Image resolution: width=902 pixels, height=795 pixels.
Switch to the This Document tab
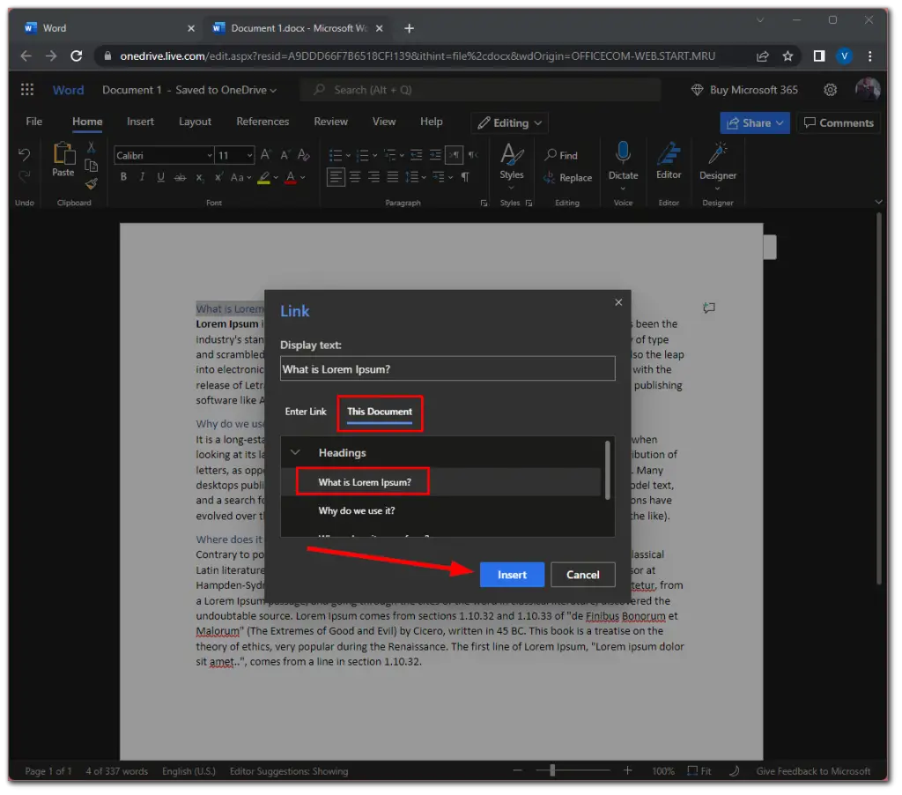[x=380, y=412]
